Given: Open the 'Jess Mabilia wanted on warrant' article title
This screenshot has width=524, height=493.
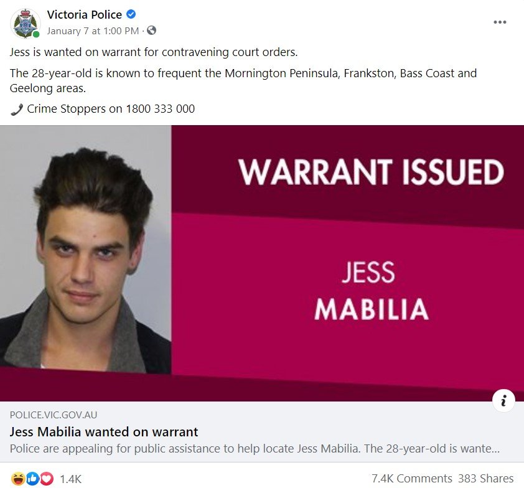Looking at the screenshot, I should point(104,432).
